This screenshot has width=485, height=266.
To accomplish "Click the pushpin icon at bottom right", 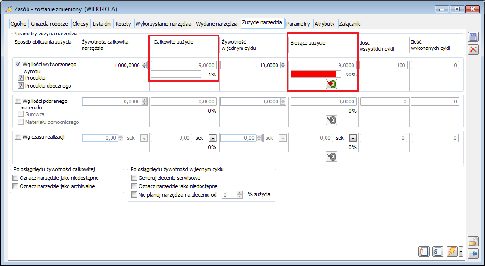I will (473, 253).
